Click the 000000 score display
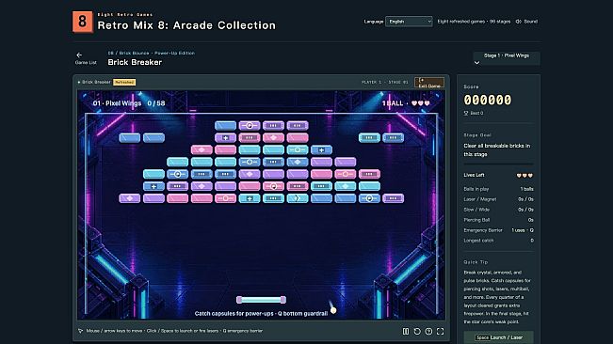This screenshot has height=344, width=613. pos(488,101)
